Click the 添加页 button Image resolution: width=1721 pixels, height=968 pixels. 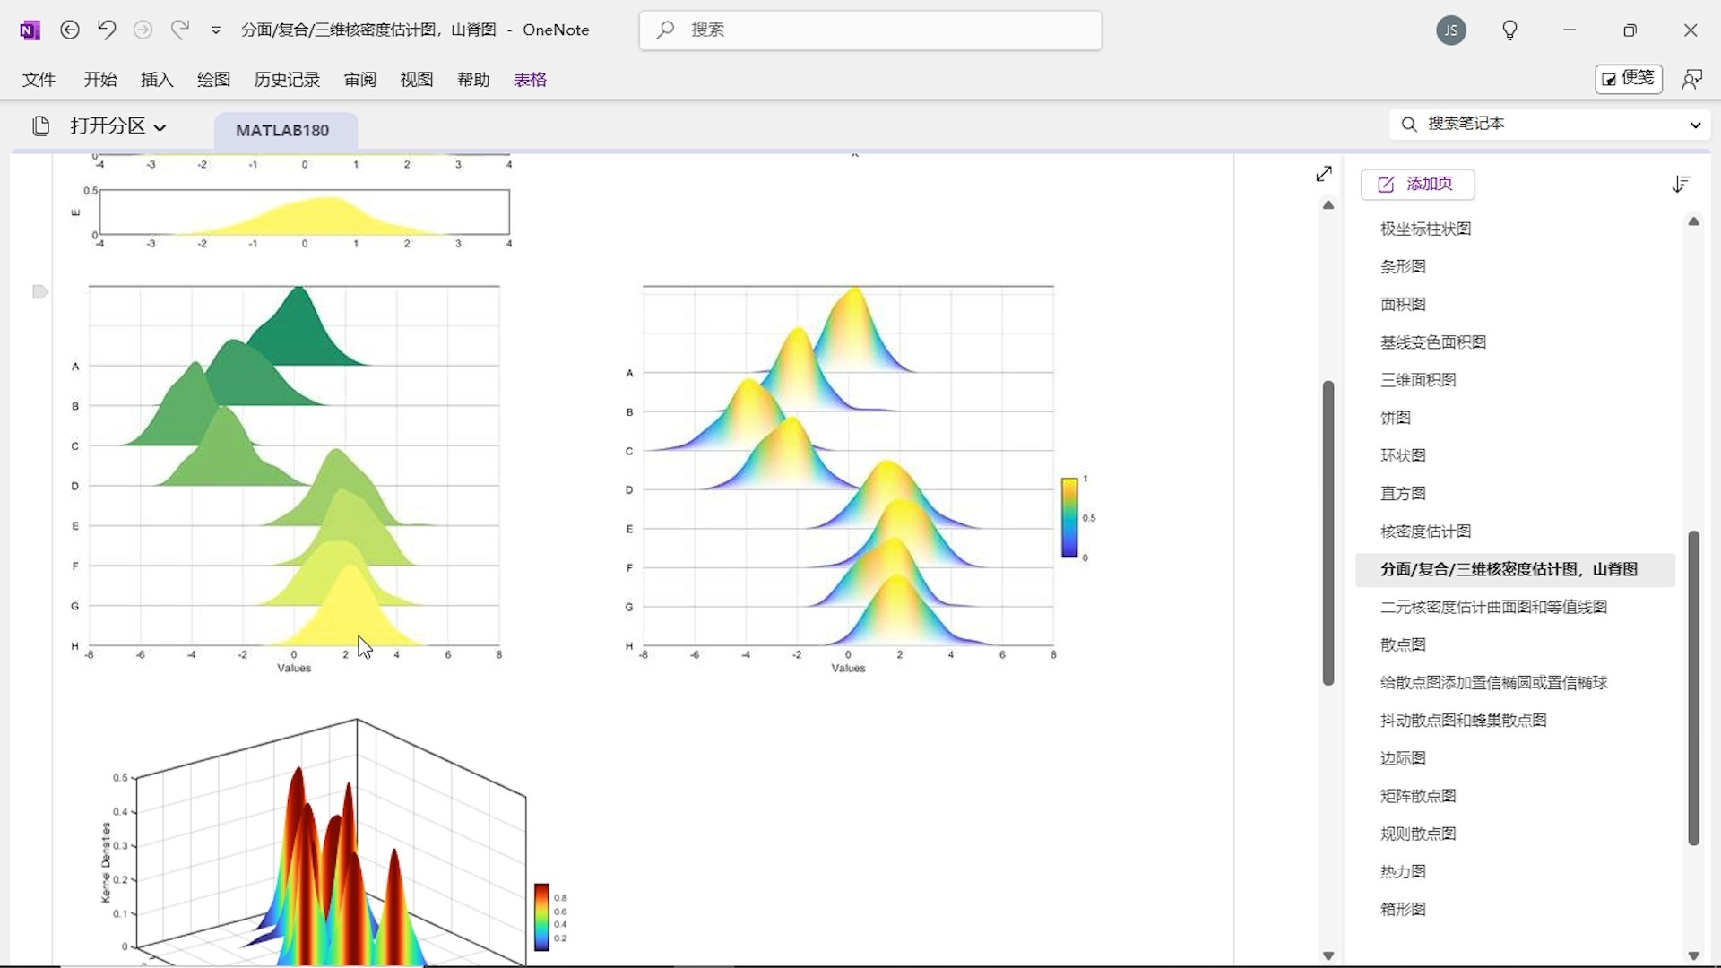click(x=1417, y=184)
